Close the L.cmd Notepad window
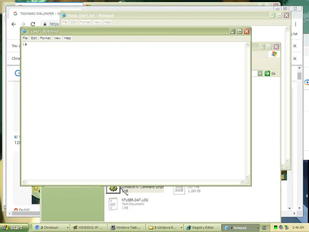This screenshot has width=309, height=232. [247, 31]
